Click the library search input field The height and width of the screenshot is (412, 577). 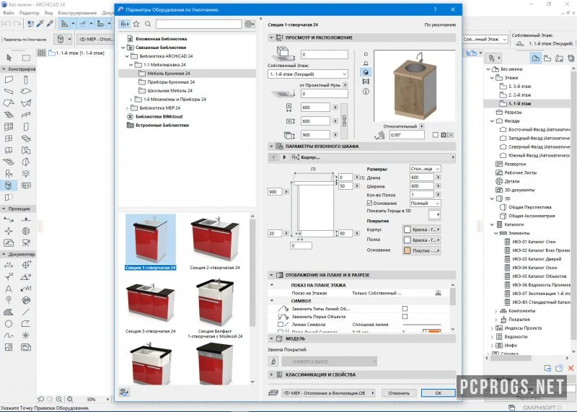click(199, 24)
